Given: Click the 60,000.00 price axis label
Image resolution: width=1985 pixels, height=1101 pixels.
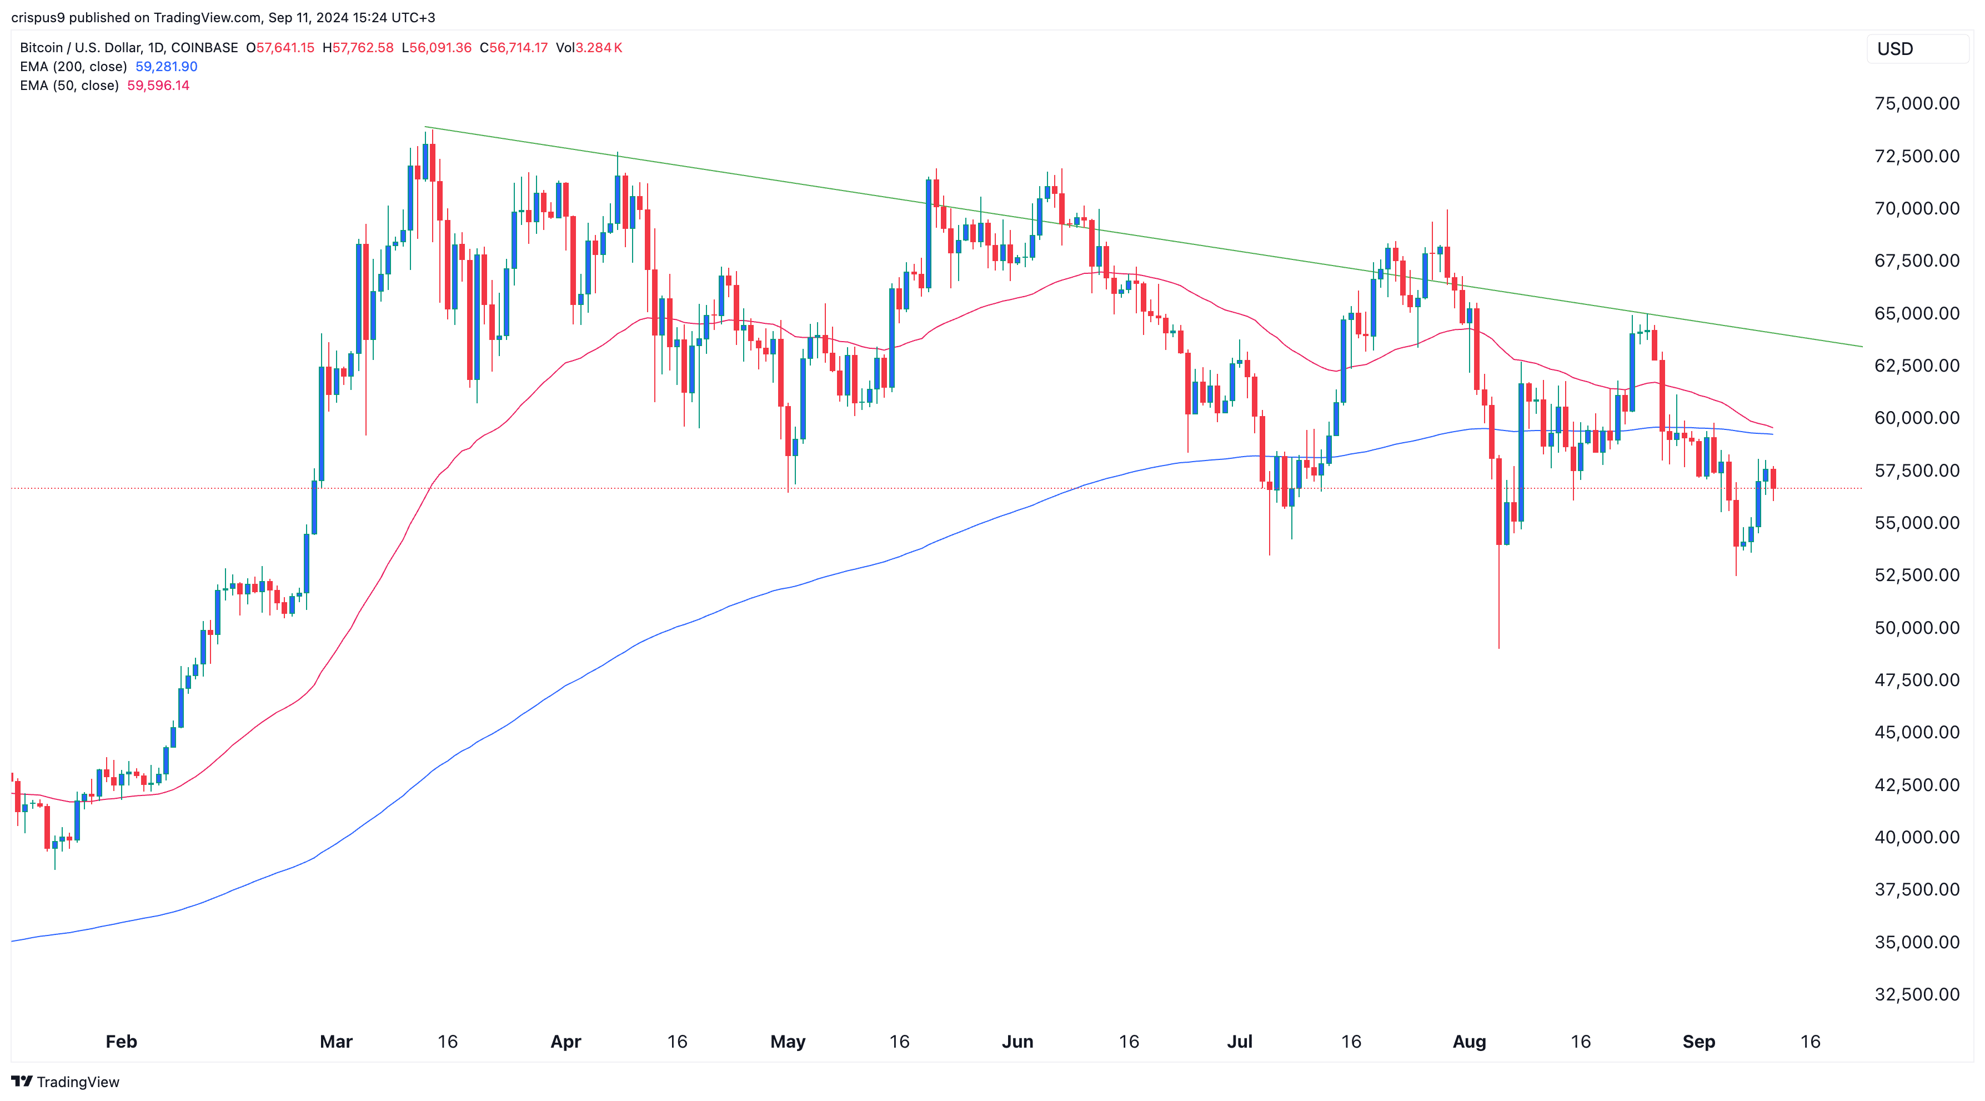Looking at the screenshot, I should pos(1917,418).
